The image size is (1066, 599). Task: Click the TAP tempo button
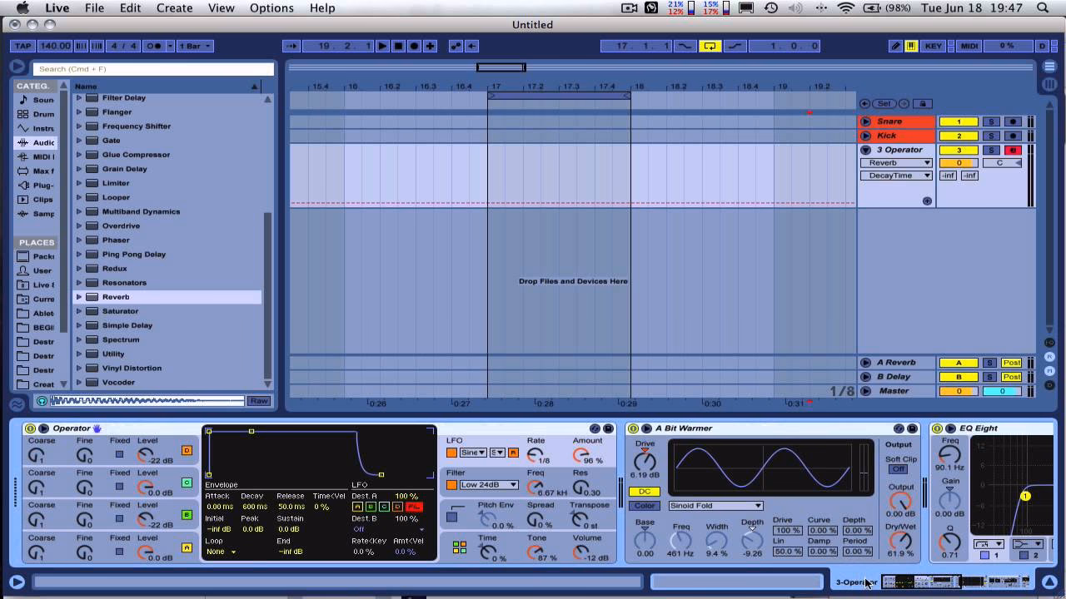click(22, 47)
